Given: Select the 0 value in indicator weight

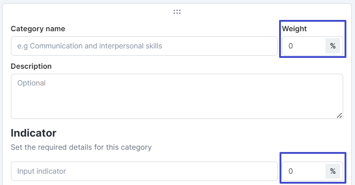Looking at the screenshot, I should click(x=291, y=171).
